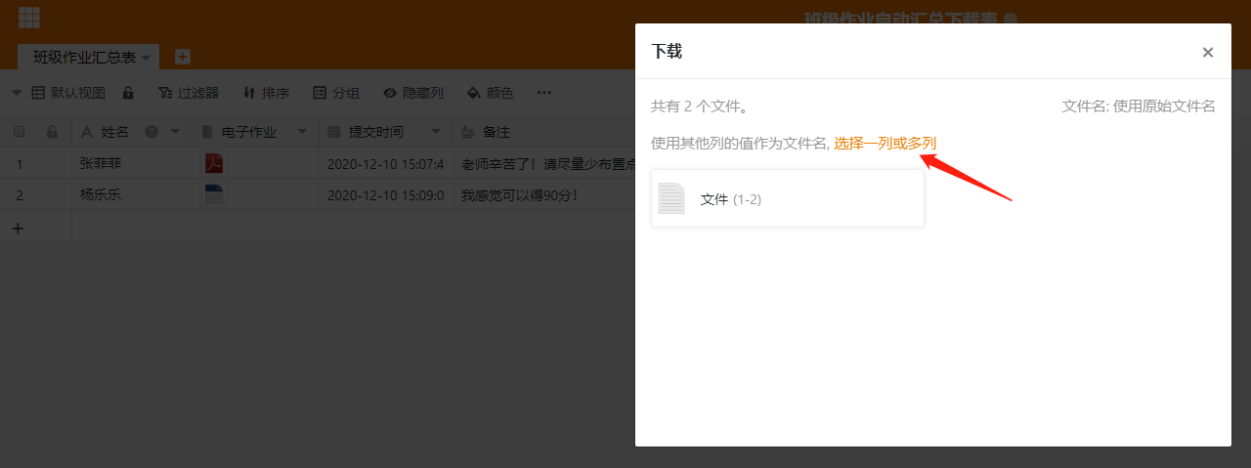Expand the view list arrow beside 默认视图
This screenshot has width=1251, height=468.
click(x=17, y=93)
